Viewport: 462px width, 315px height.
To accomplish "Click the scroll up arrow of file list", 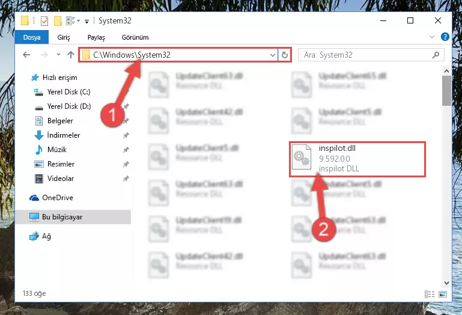I will pos(446,71).
